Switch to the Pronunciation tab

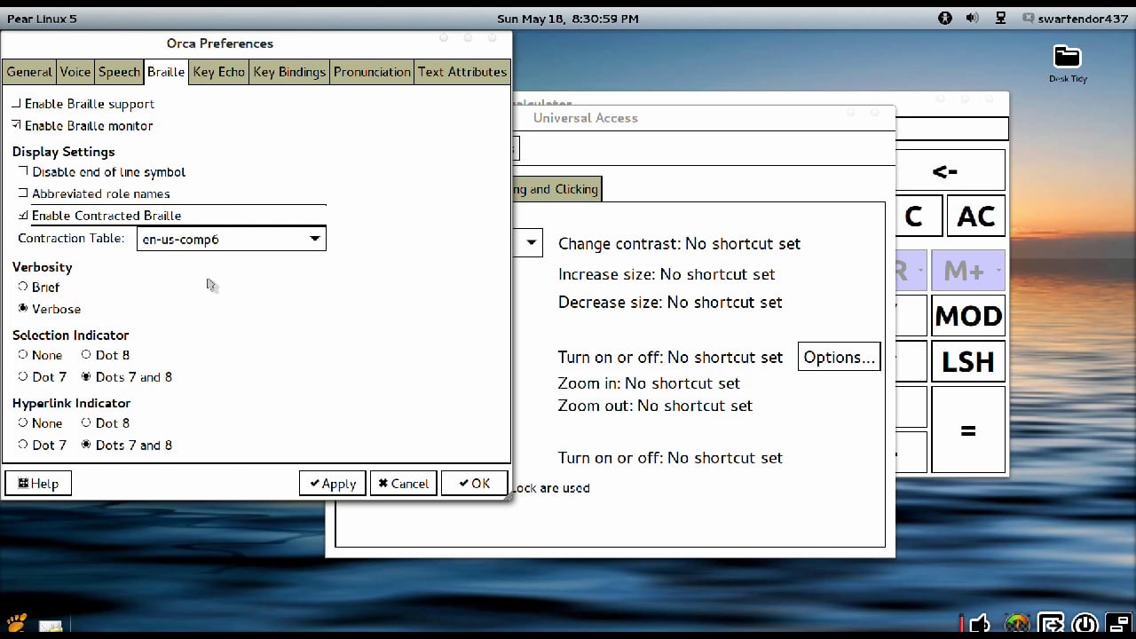(372, 72)
